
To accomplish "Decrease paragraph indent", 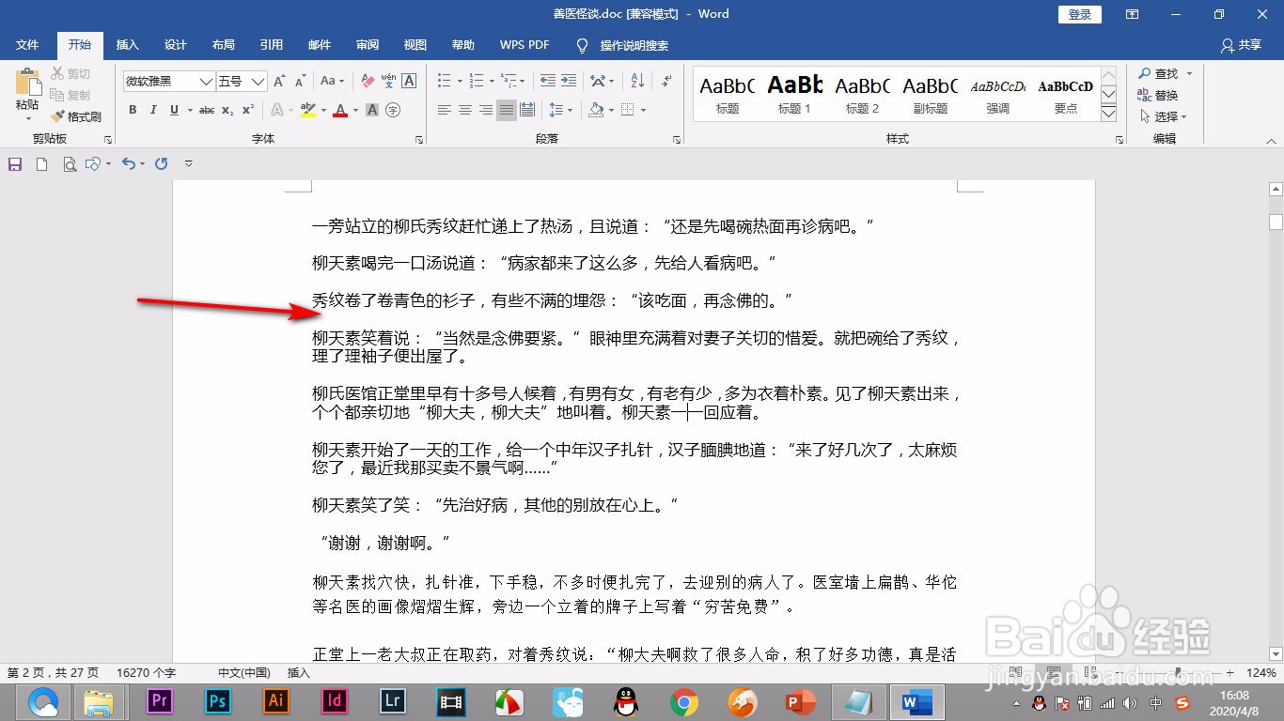I will click(547, 82).
